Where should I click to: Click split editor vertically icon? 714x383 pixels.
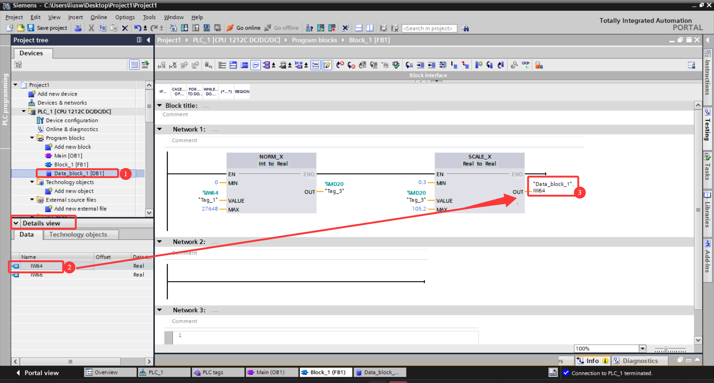370,28
